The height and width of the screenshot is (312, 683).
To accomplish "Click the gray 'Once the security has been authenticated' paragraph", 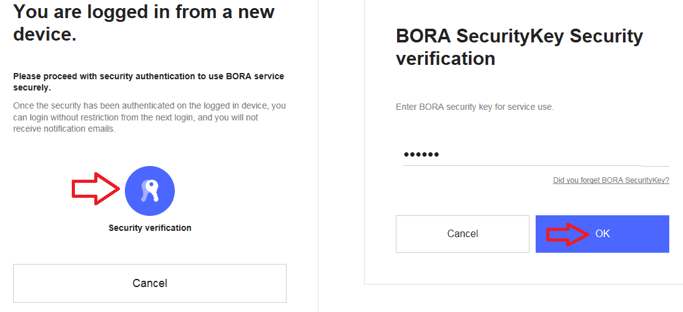I will pyautogui.click(x=149, y=117).
